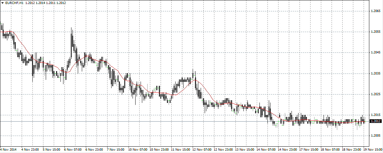Click the 12 Nov 23:00 time label
The height and width of the screenshot is (153, 383).
point(223,149)
